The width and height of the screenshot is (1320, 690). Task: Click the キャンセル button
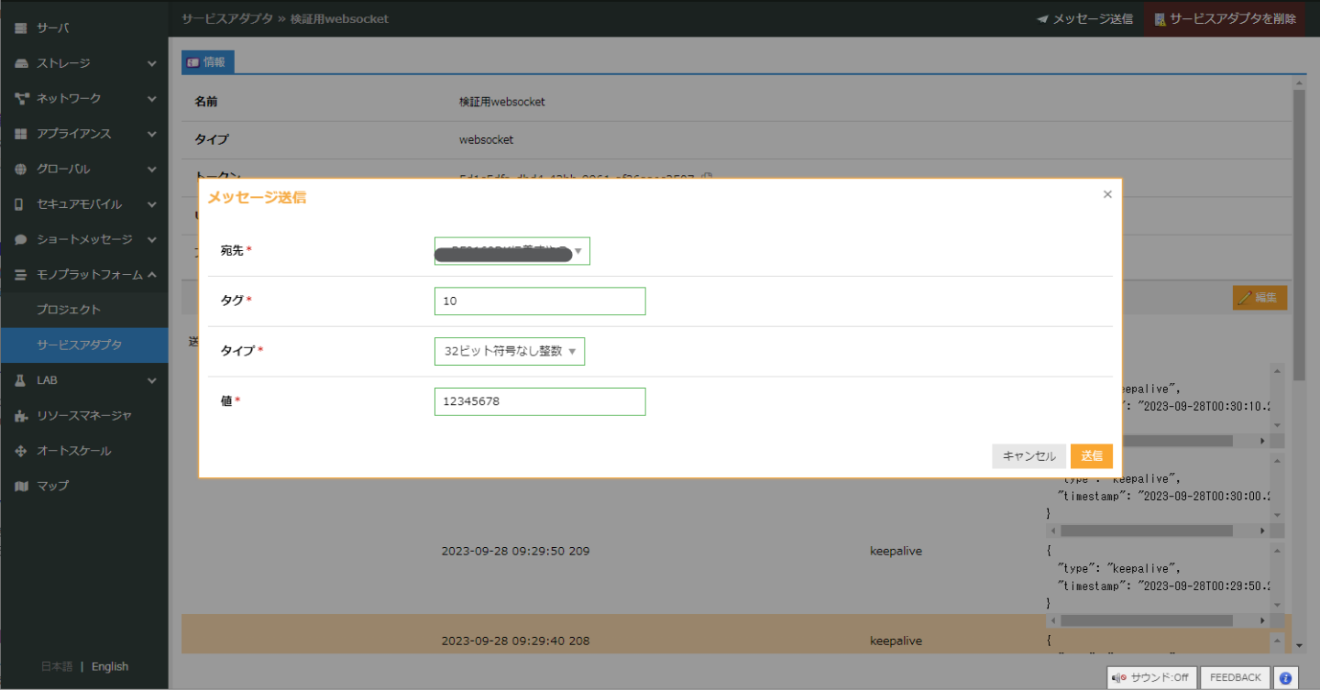pyautogui.click(x=1028, y=456)
